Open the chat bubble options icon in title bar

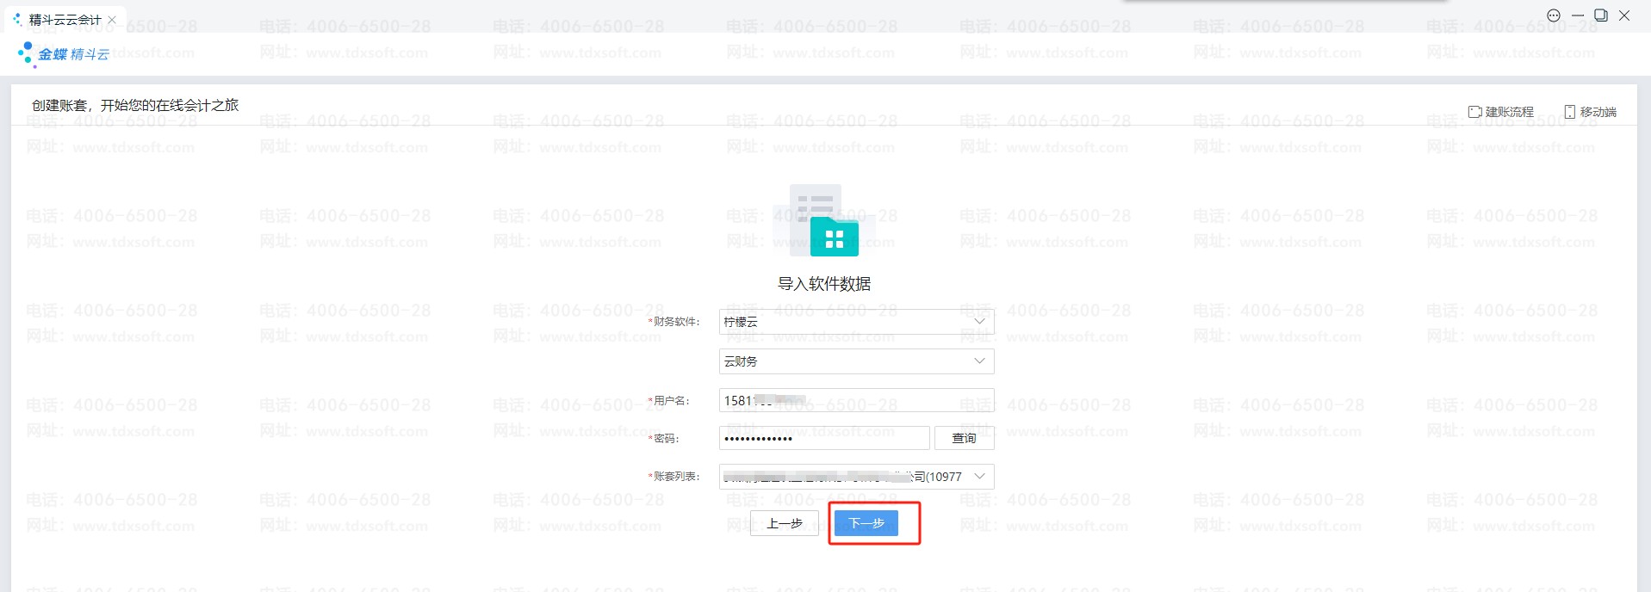point(1554,15)
